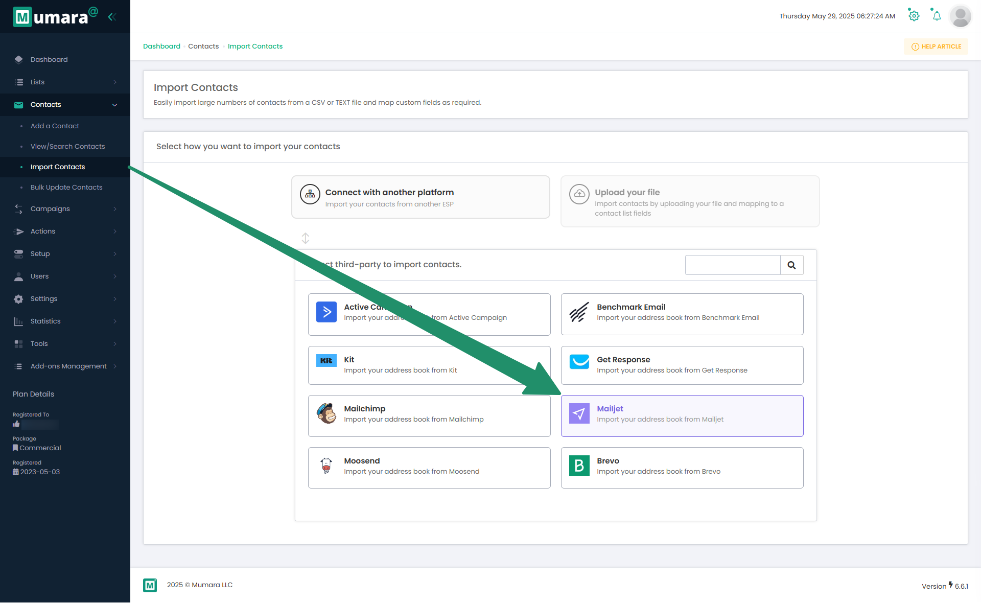This screenshot has width=981, height=603.
Task: Expand the Campaigns menu chevron
Action: point(115,209)
